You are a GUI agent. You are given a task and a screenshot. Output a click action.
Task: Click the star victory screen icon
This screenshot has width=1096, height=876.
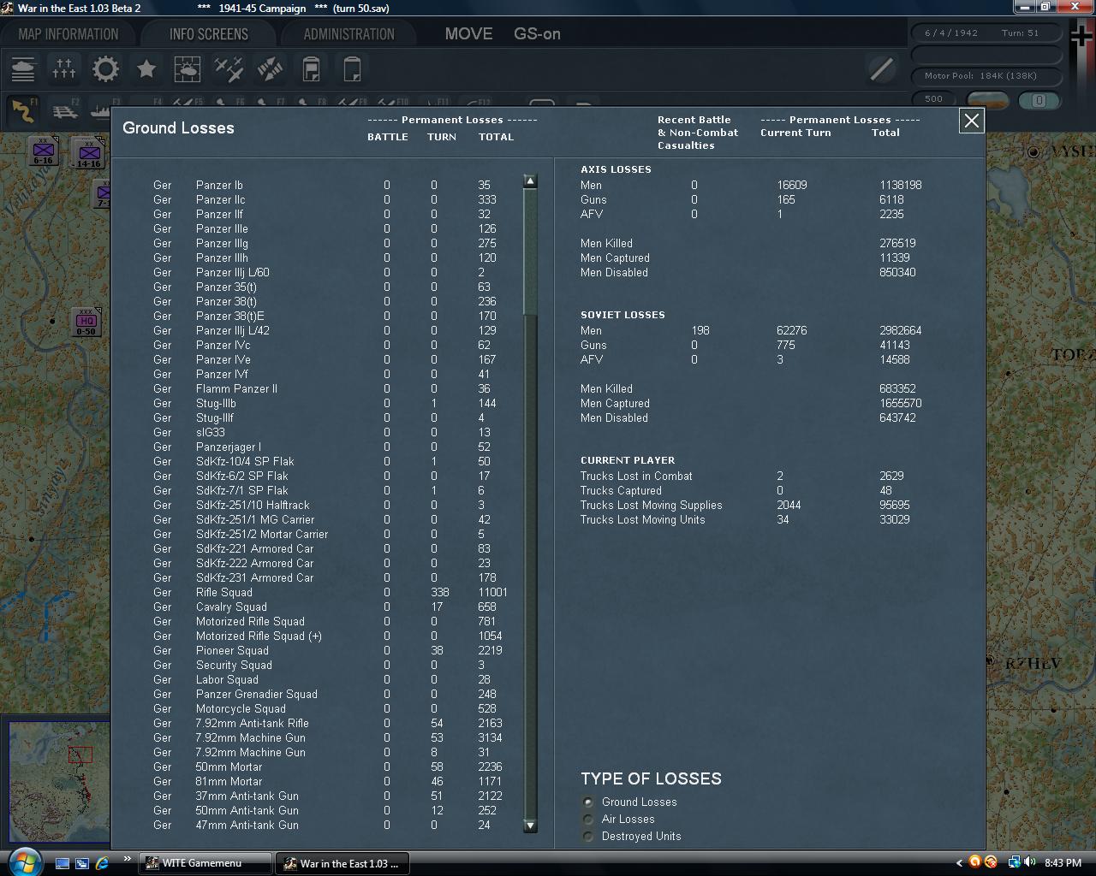tap(146, 69)
